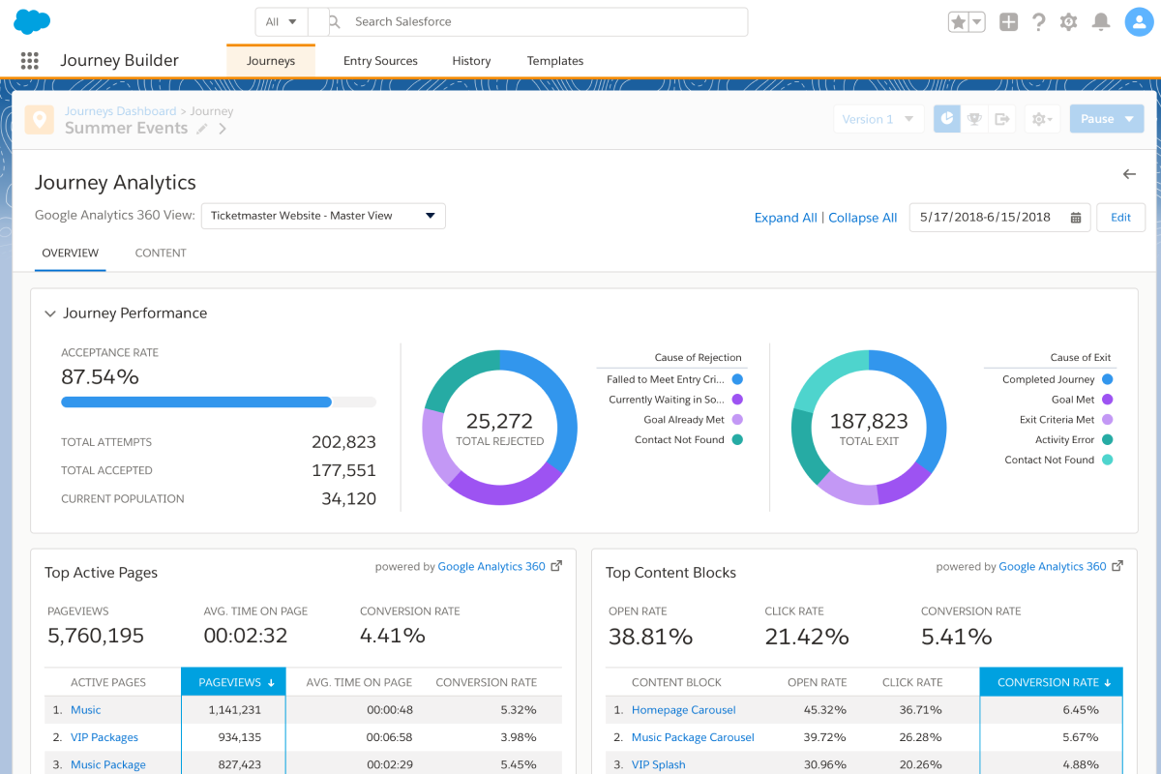
Task: Click the acceptance rate progress bar
Action: (x=219, y=402)
